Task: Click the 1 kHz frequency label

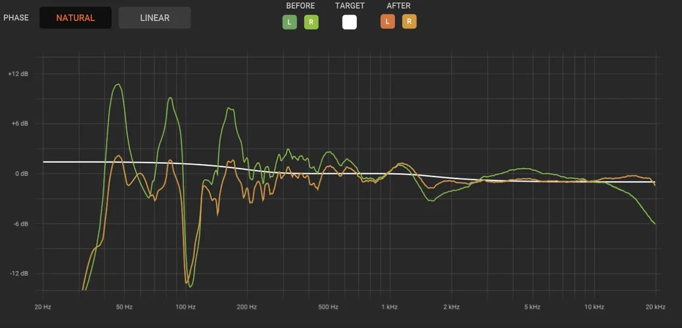Action: click(390, 307)
